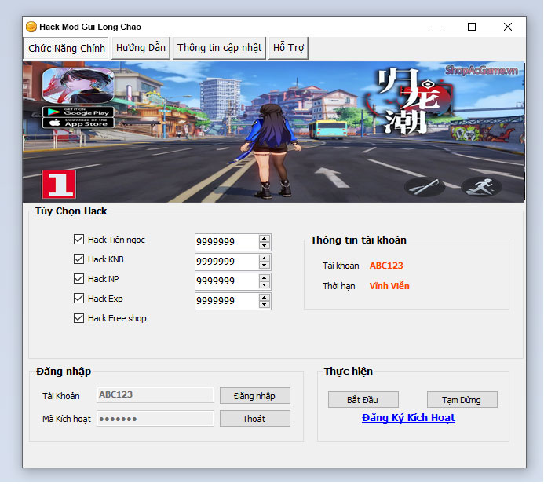Click the Tài Khoản input field
Screen dimensions: 544x484
[155, 394]
